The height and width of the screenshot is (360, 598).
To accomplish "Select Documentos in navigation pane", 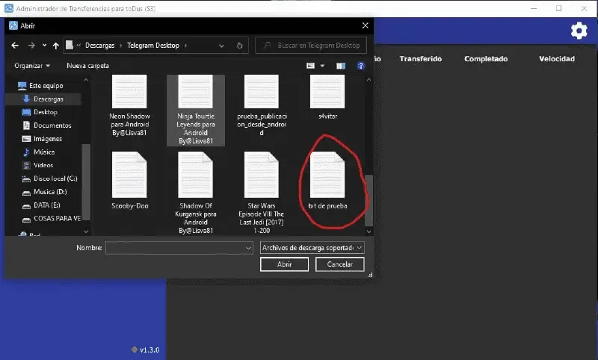I will click(x=52, y=125).
